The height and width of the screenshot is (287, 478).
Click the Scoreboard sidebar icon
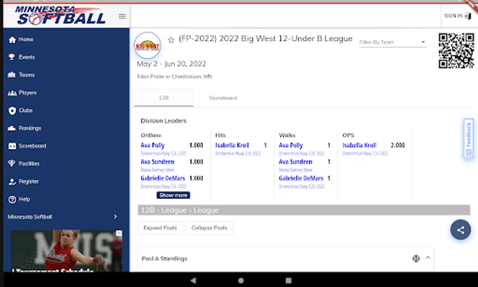pyautogui.click(x=12, y=146)
